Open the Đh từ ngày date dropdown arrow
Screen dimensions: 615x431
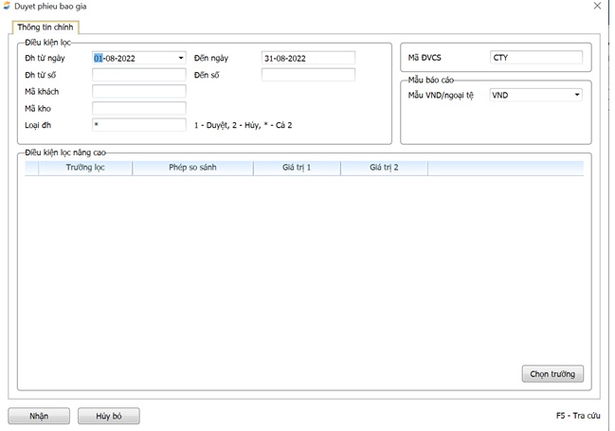[181, 58]
